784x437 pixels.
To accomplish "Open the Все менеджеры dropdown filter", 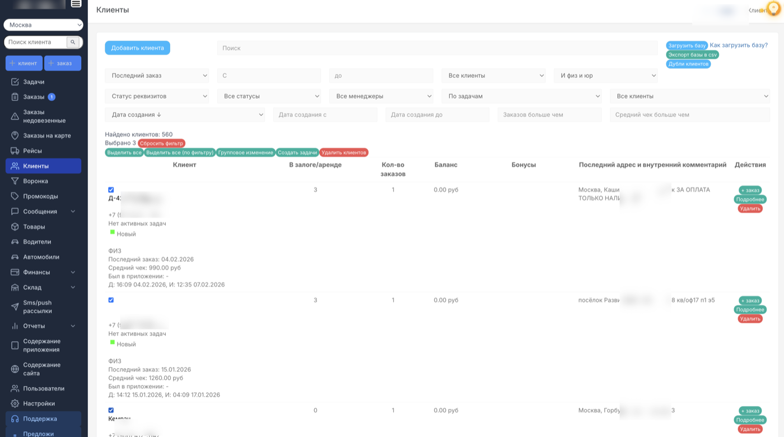I will (x=381, y=96).
